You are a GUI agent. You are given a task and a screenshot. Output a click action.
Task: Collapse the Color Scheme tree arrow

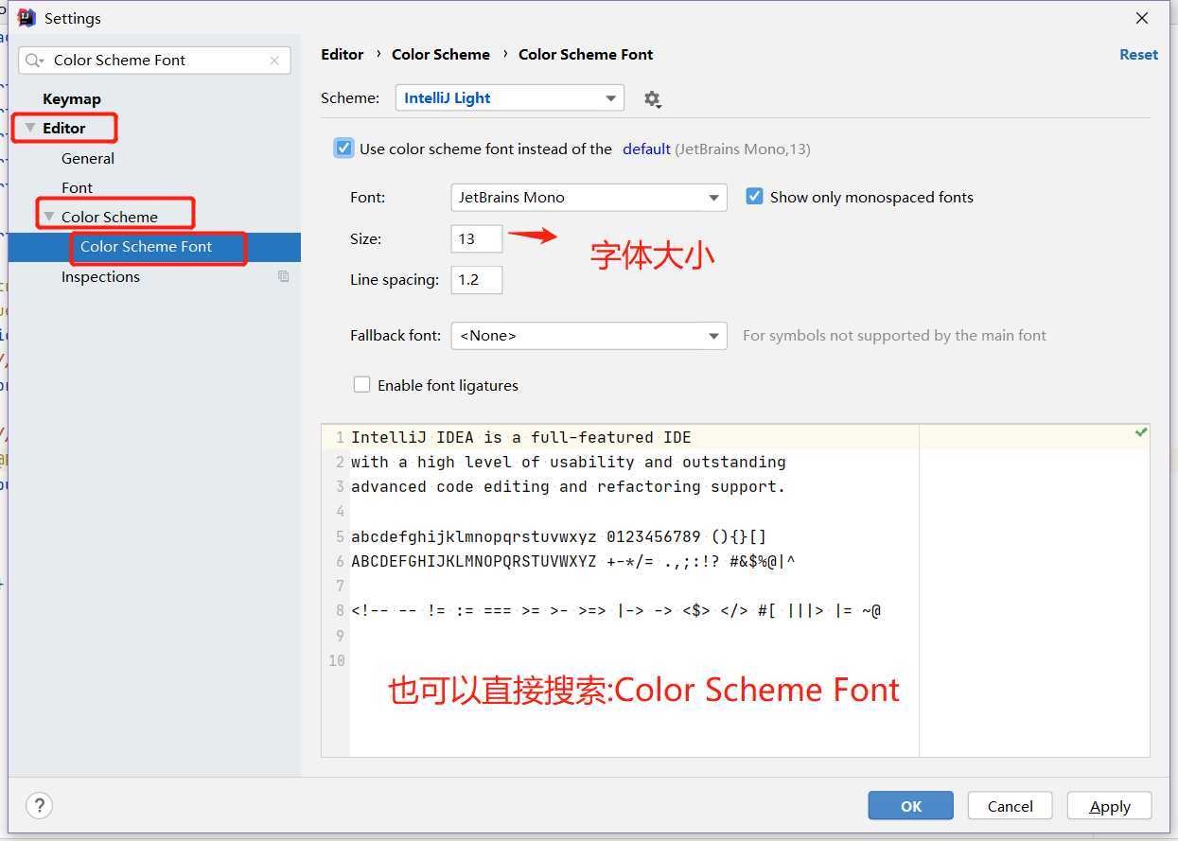tap(49, 217)
